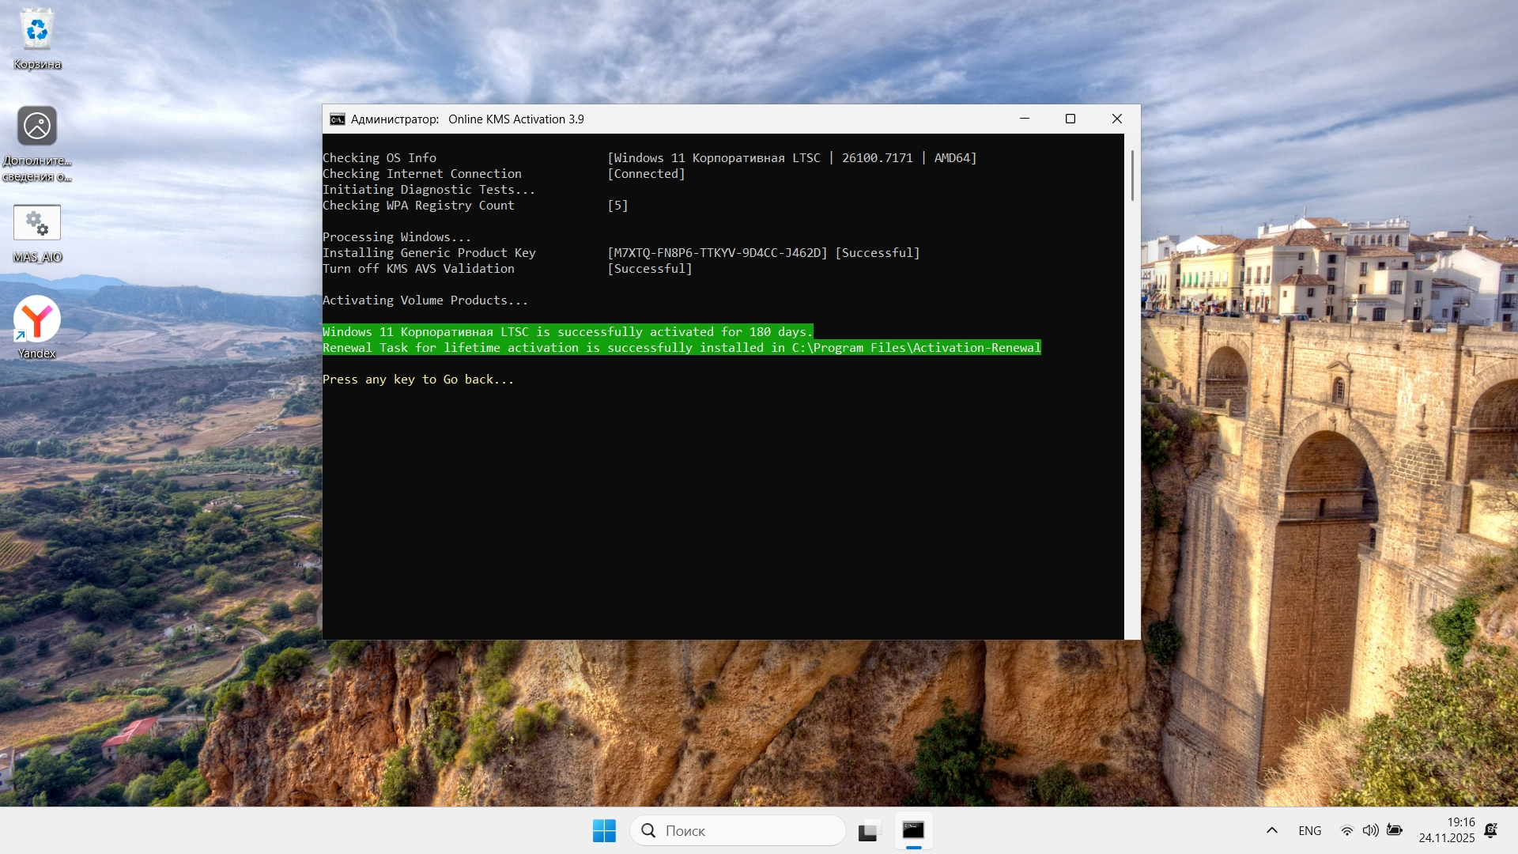Click the volume speaker tray icon
This screenshot has width=1518, height=854.
[x=1370, y=830]
